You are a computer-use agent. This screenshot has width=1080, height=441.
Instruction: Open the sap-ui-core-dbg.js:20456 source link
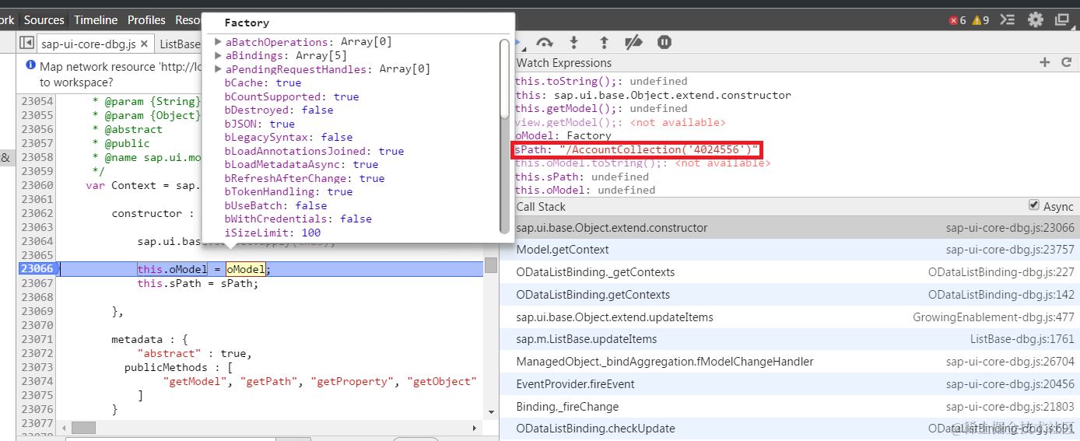pos(1010,384)
